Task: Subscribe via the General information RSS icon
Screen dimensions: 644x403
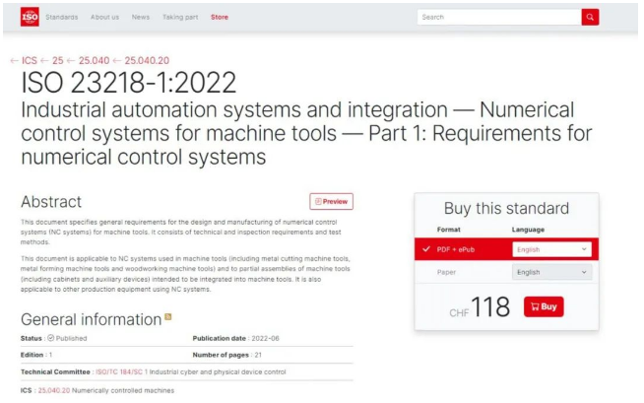Action: pos(168,316)
